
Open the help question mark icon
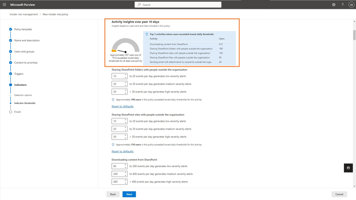coord(342,4)
